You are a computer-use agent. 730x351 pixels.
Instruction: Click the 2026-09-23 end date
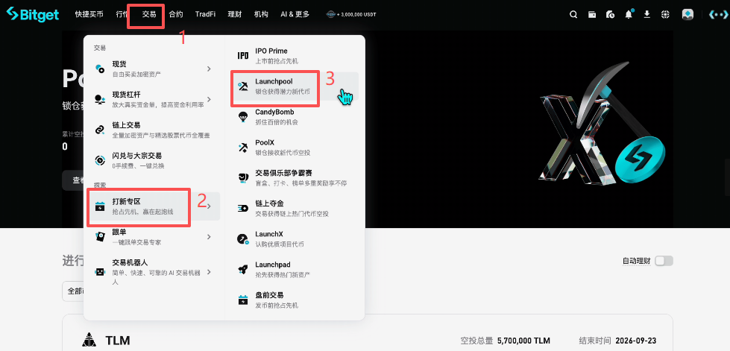[x=635, y=341]
